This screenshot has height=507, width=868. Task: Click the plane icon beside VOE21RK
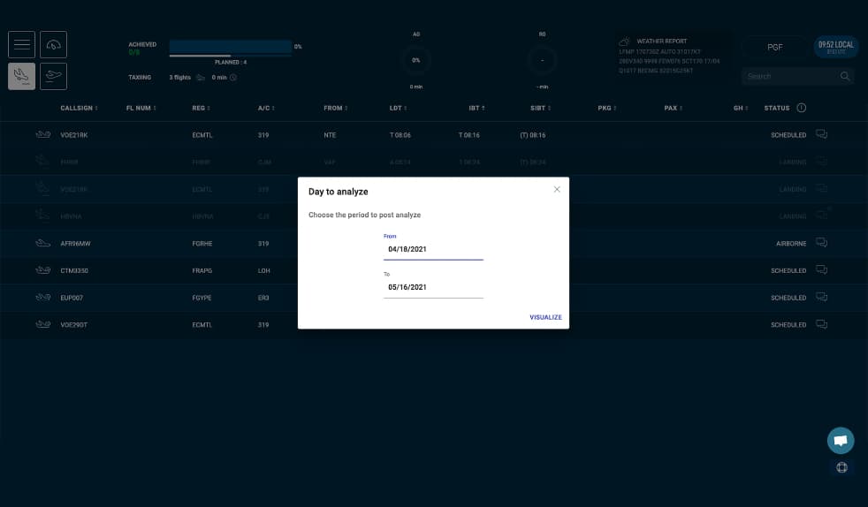point(42,134)
